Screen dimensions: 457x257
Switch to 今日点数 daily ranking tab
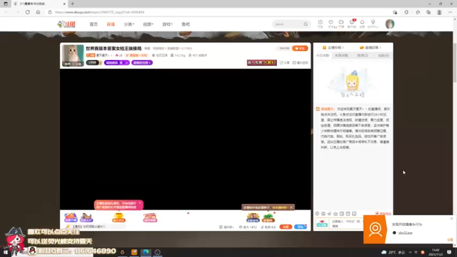pos(323,55)
